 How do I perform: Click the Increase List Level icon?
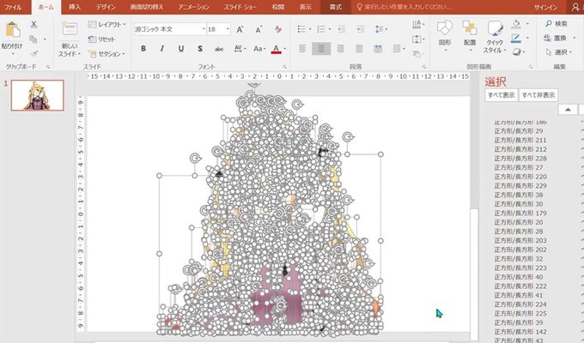(359, 29)
